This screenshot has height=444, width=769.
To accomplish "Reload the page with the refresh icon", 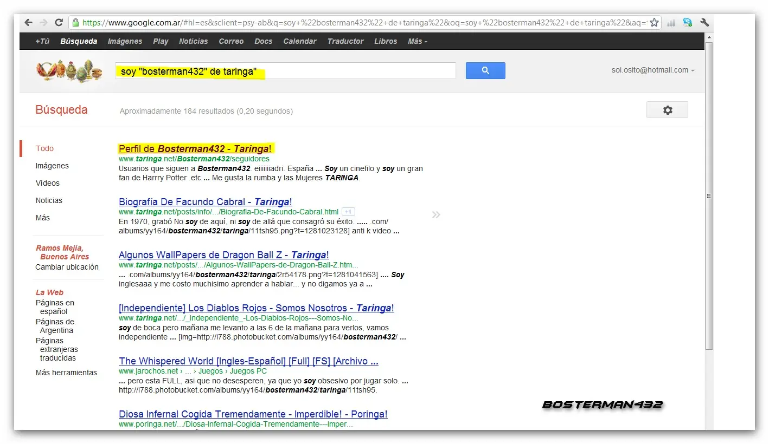I will coord(59,23).
